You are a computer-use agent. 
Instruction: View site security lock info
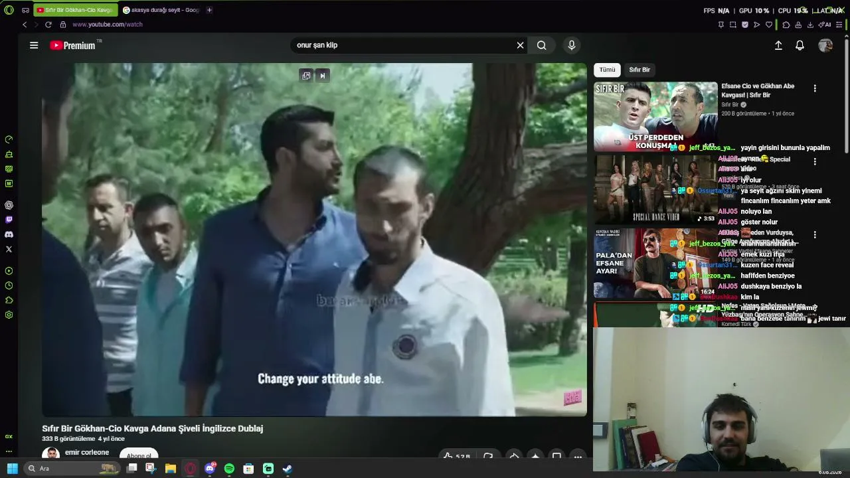(x=63, y=25)
